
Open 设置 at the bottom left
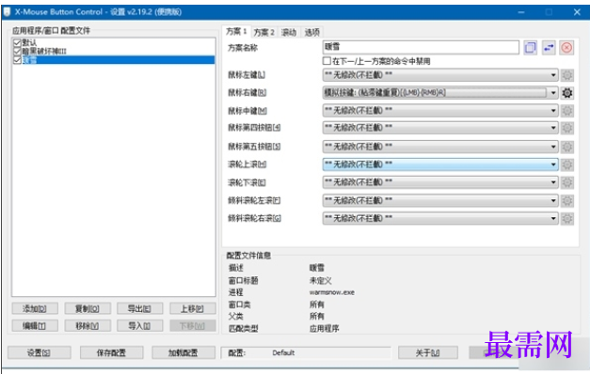tap(40, 352)
